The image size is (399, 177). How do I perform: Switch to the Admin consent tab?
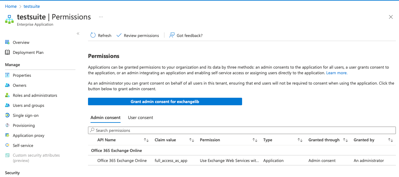(x=106, y=117)
